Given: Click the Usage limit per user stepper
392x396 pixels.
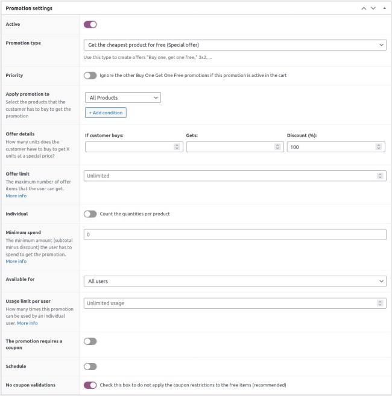Looking at the screenshot, I should pyautogui.click(x=379, y=303).
